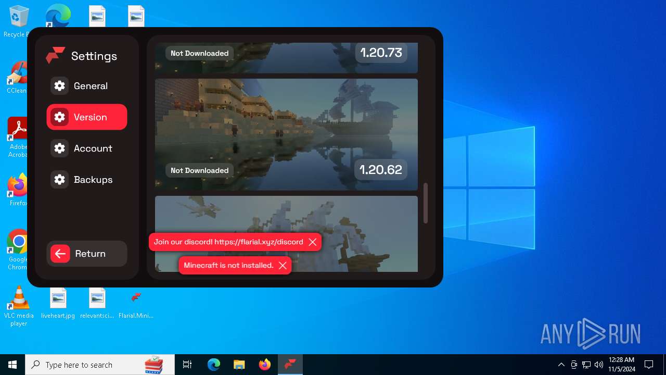Viewport: 666px width, 375px height.
Task: Launch Firefox from the taskbar
Action: coord(264,365)
